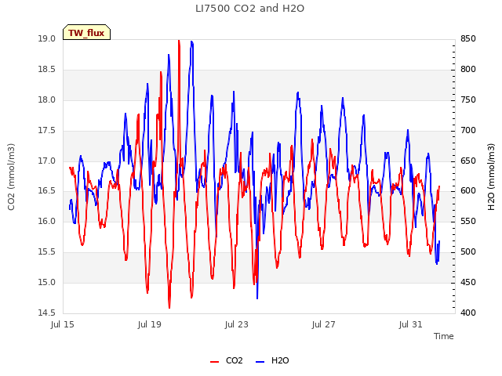Click the 750 right axis value

tap(468, 100)
